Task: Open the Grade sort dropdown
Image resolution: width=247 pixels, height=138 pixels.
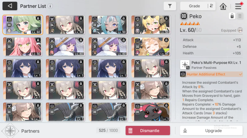Action: tap(194, 6)
